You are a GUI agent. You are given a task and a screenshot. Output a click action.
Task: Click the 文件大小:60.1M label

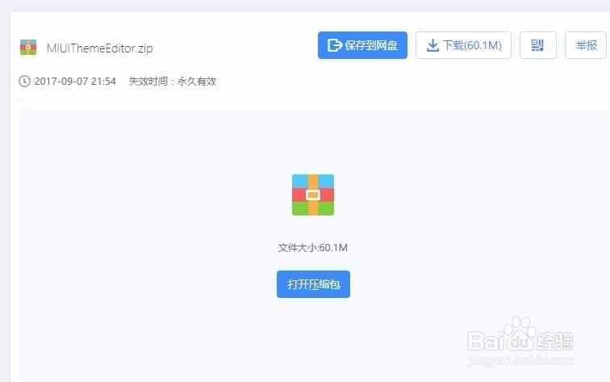313,247
